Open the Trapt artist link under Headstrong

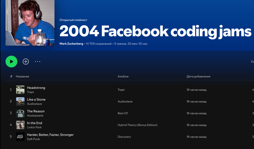pyautogui.click(x=30, y=92)
